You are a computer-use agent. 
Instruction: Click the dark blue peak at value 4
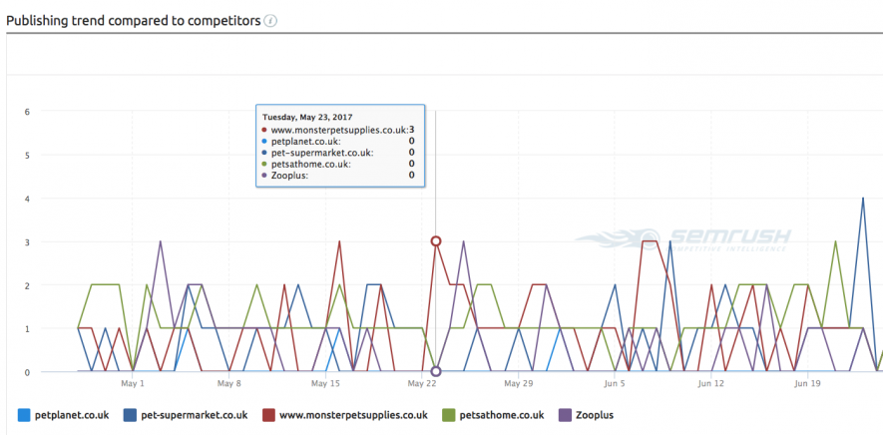[863, 199]
